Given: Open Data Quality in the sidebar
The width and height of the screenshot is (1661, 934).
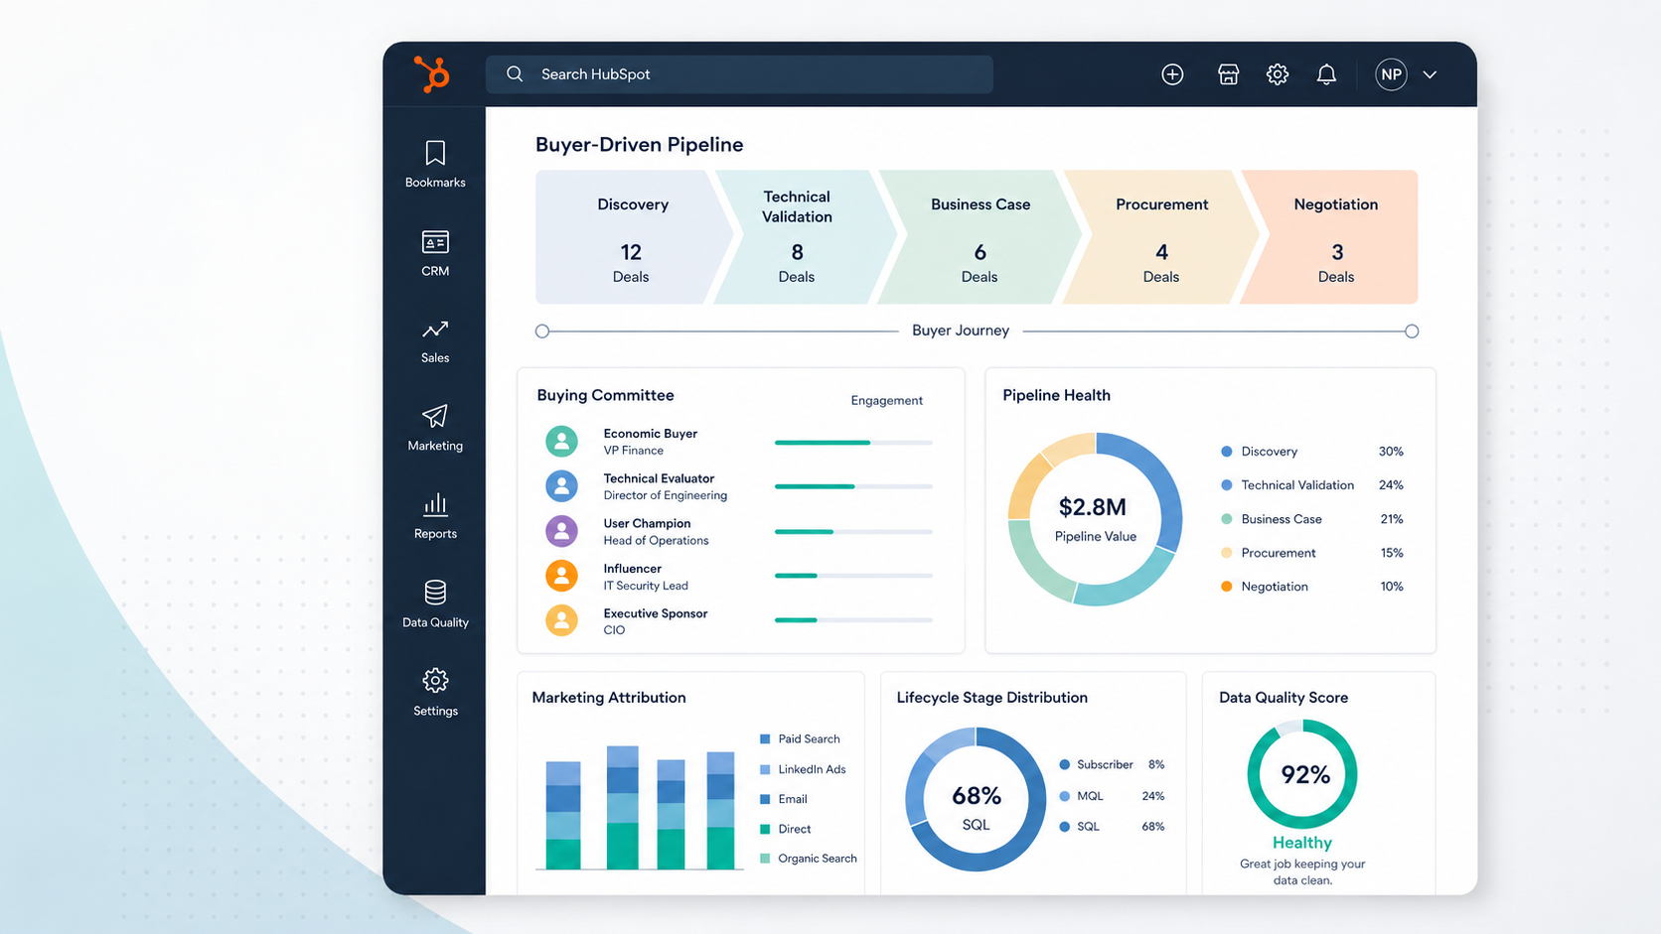Looking at the screenshot, I should (x=435, y=604).
